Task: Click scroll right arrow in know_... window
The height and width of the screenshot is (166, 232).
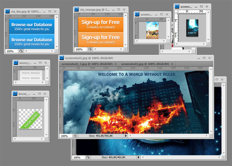Action: (x=42, y=139)
